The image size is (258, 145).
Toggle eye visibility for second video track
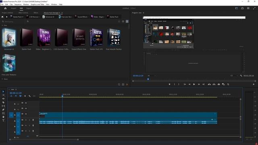pos(26,108)
